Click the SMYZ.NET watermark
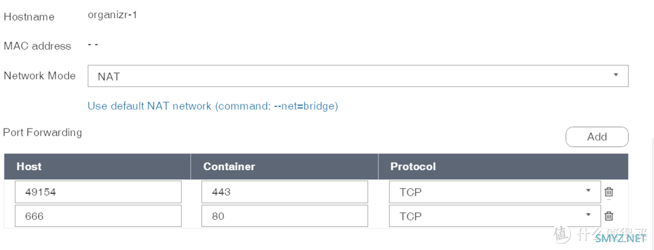The width and height of the screenshot is (654, 250). pyautogui.click(x=620, y=239)
